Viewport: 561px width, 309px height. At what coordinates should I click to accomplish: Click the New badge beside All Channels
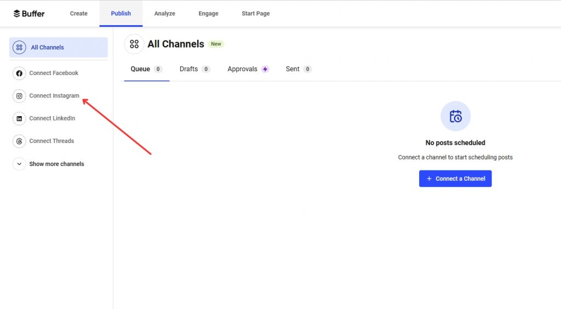(216, 44)
